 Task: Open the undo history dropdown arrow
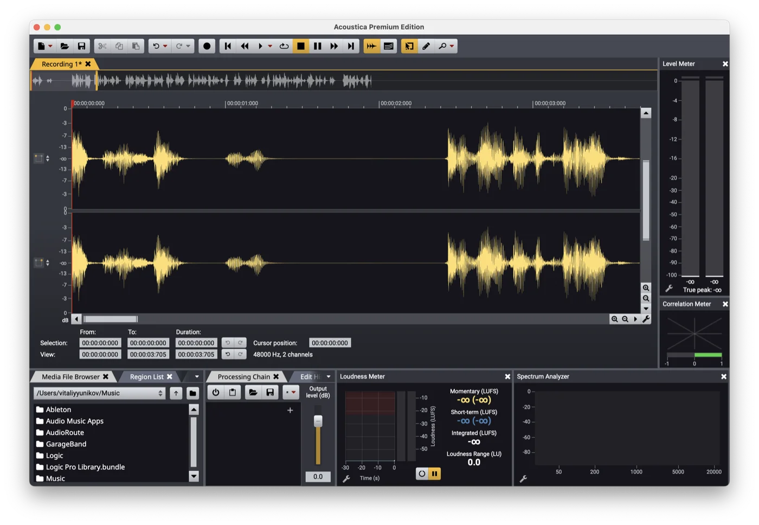click(165, 46)
